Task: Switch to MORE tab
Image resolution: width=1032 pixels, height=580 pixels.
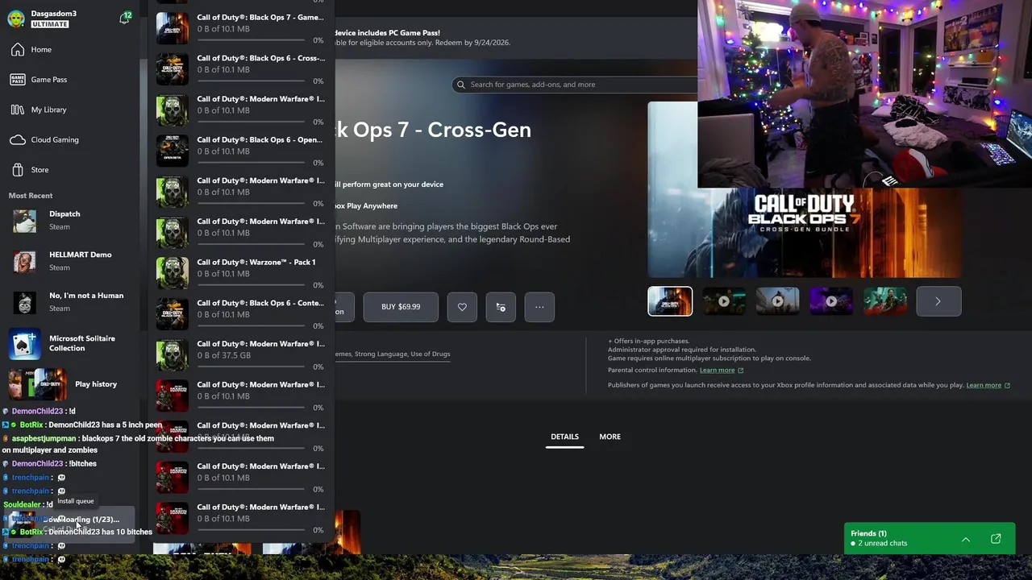Action: [610, 437]
